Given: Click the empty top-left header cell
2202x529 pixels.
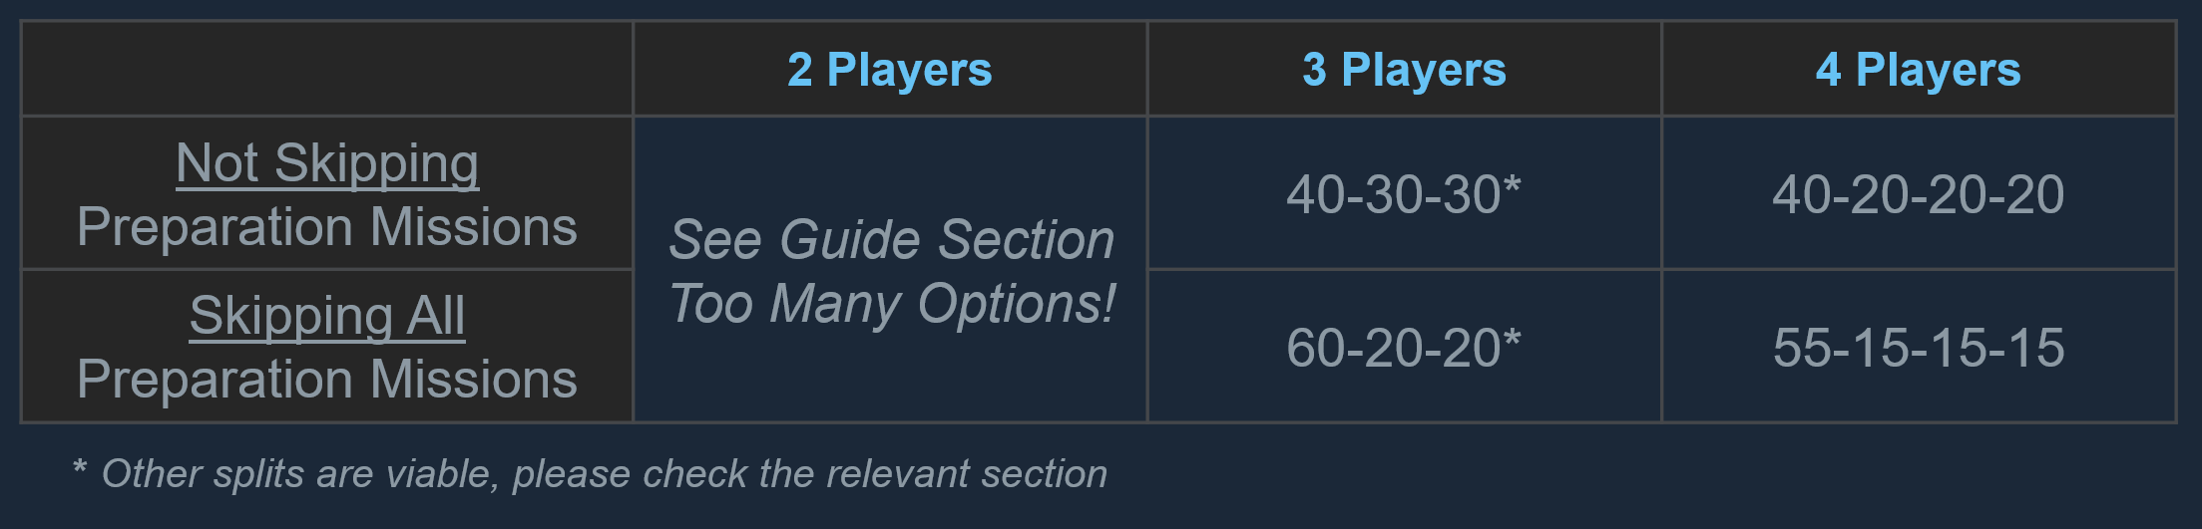Looking at the screenshot, I should pyautogui.click(x=327, y=69).
